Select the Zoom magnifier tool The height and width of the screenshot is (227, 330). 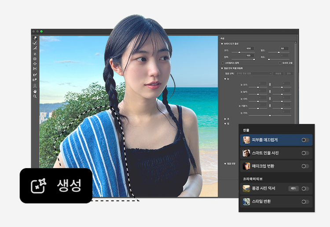[35, 96]
